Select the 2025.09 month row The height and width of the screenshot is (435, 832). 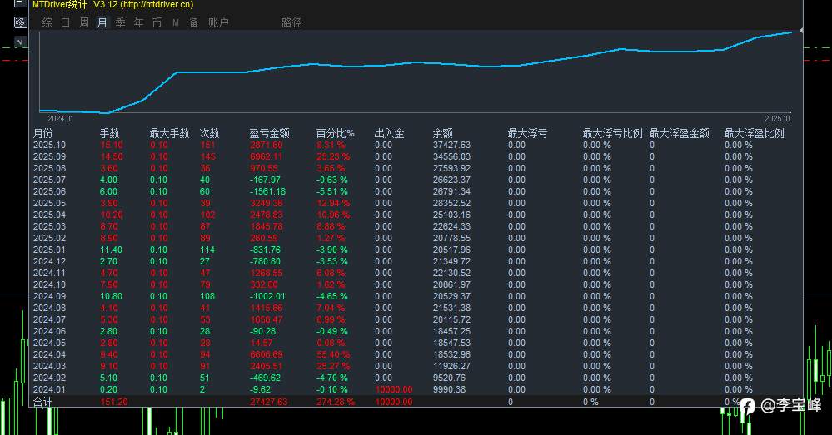[x=416, y=156]
